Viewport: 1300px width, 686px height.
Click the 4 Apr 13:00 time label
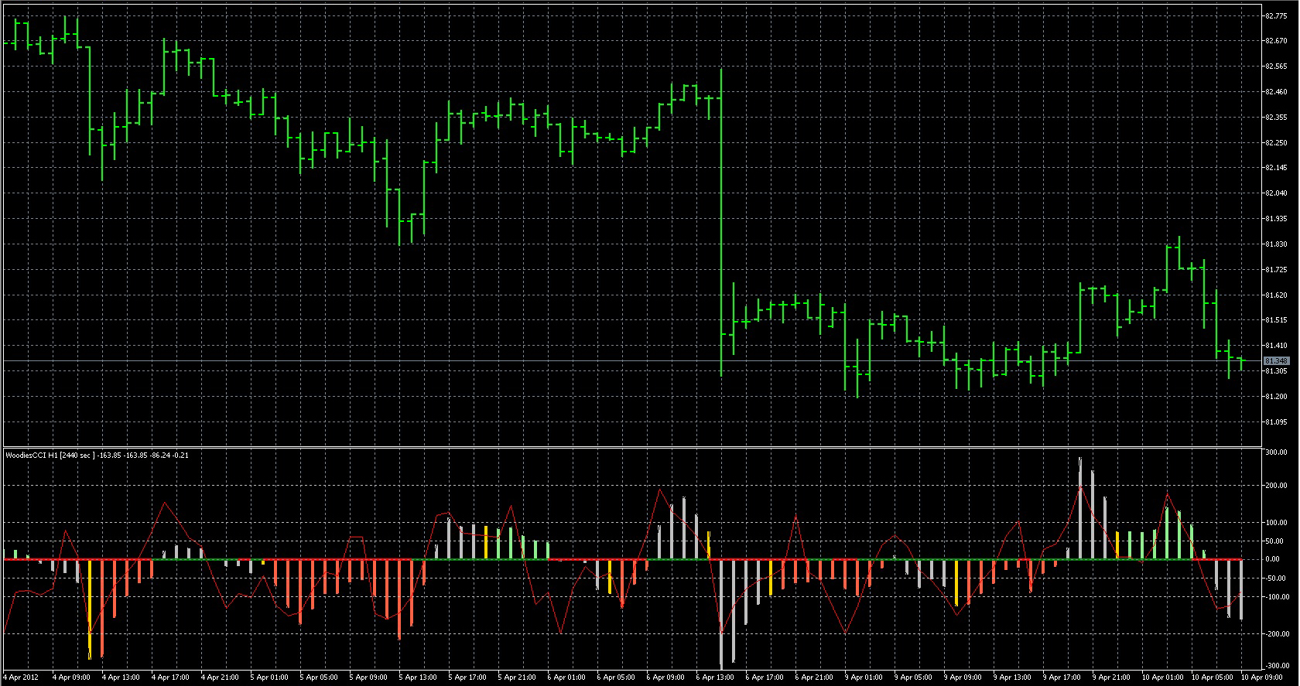(121, 677)
